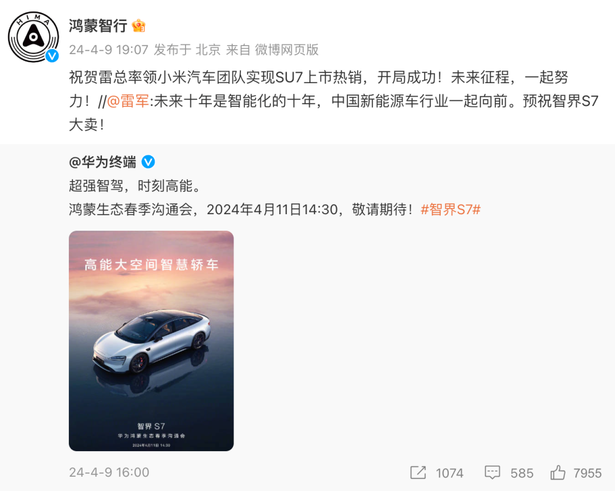
Task: Click the verified badge next to 华为终端
Action: (x=148, y=162)
